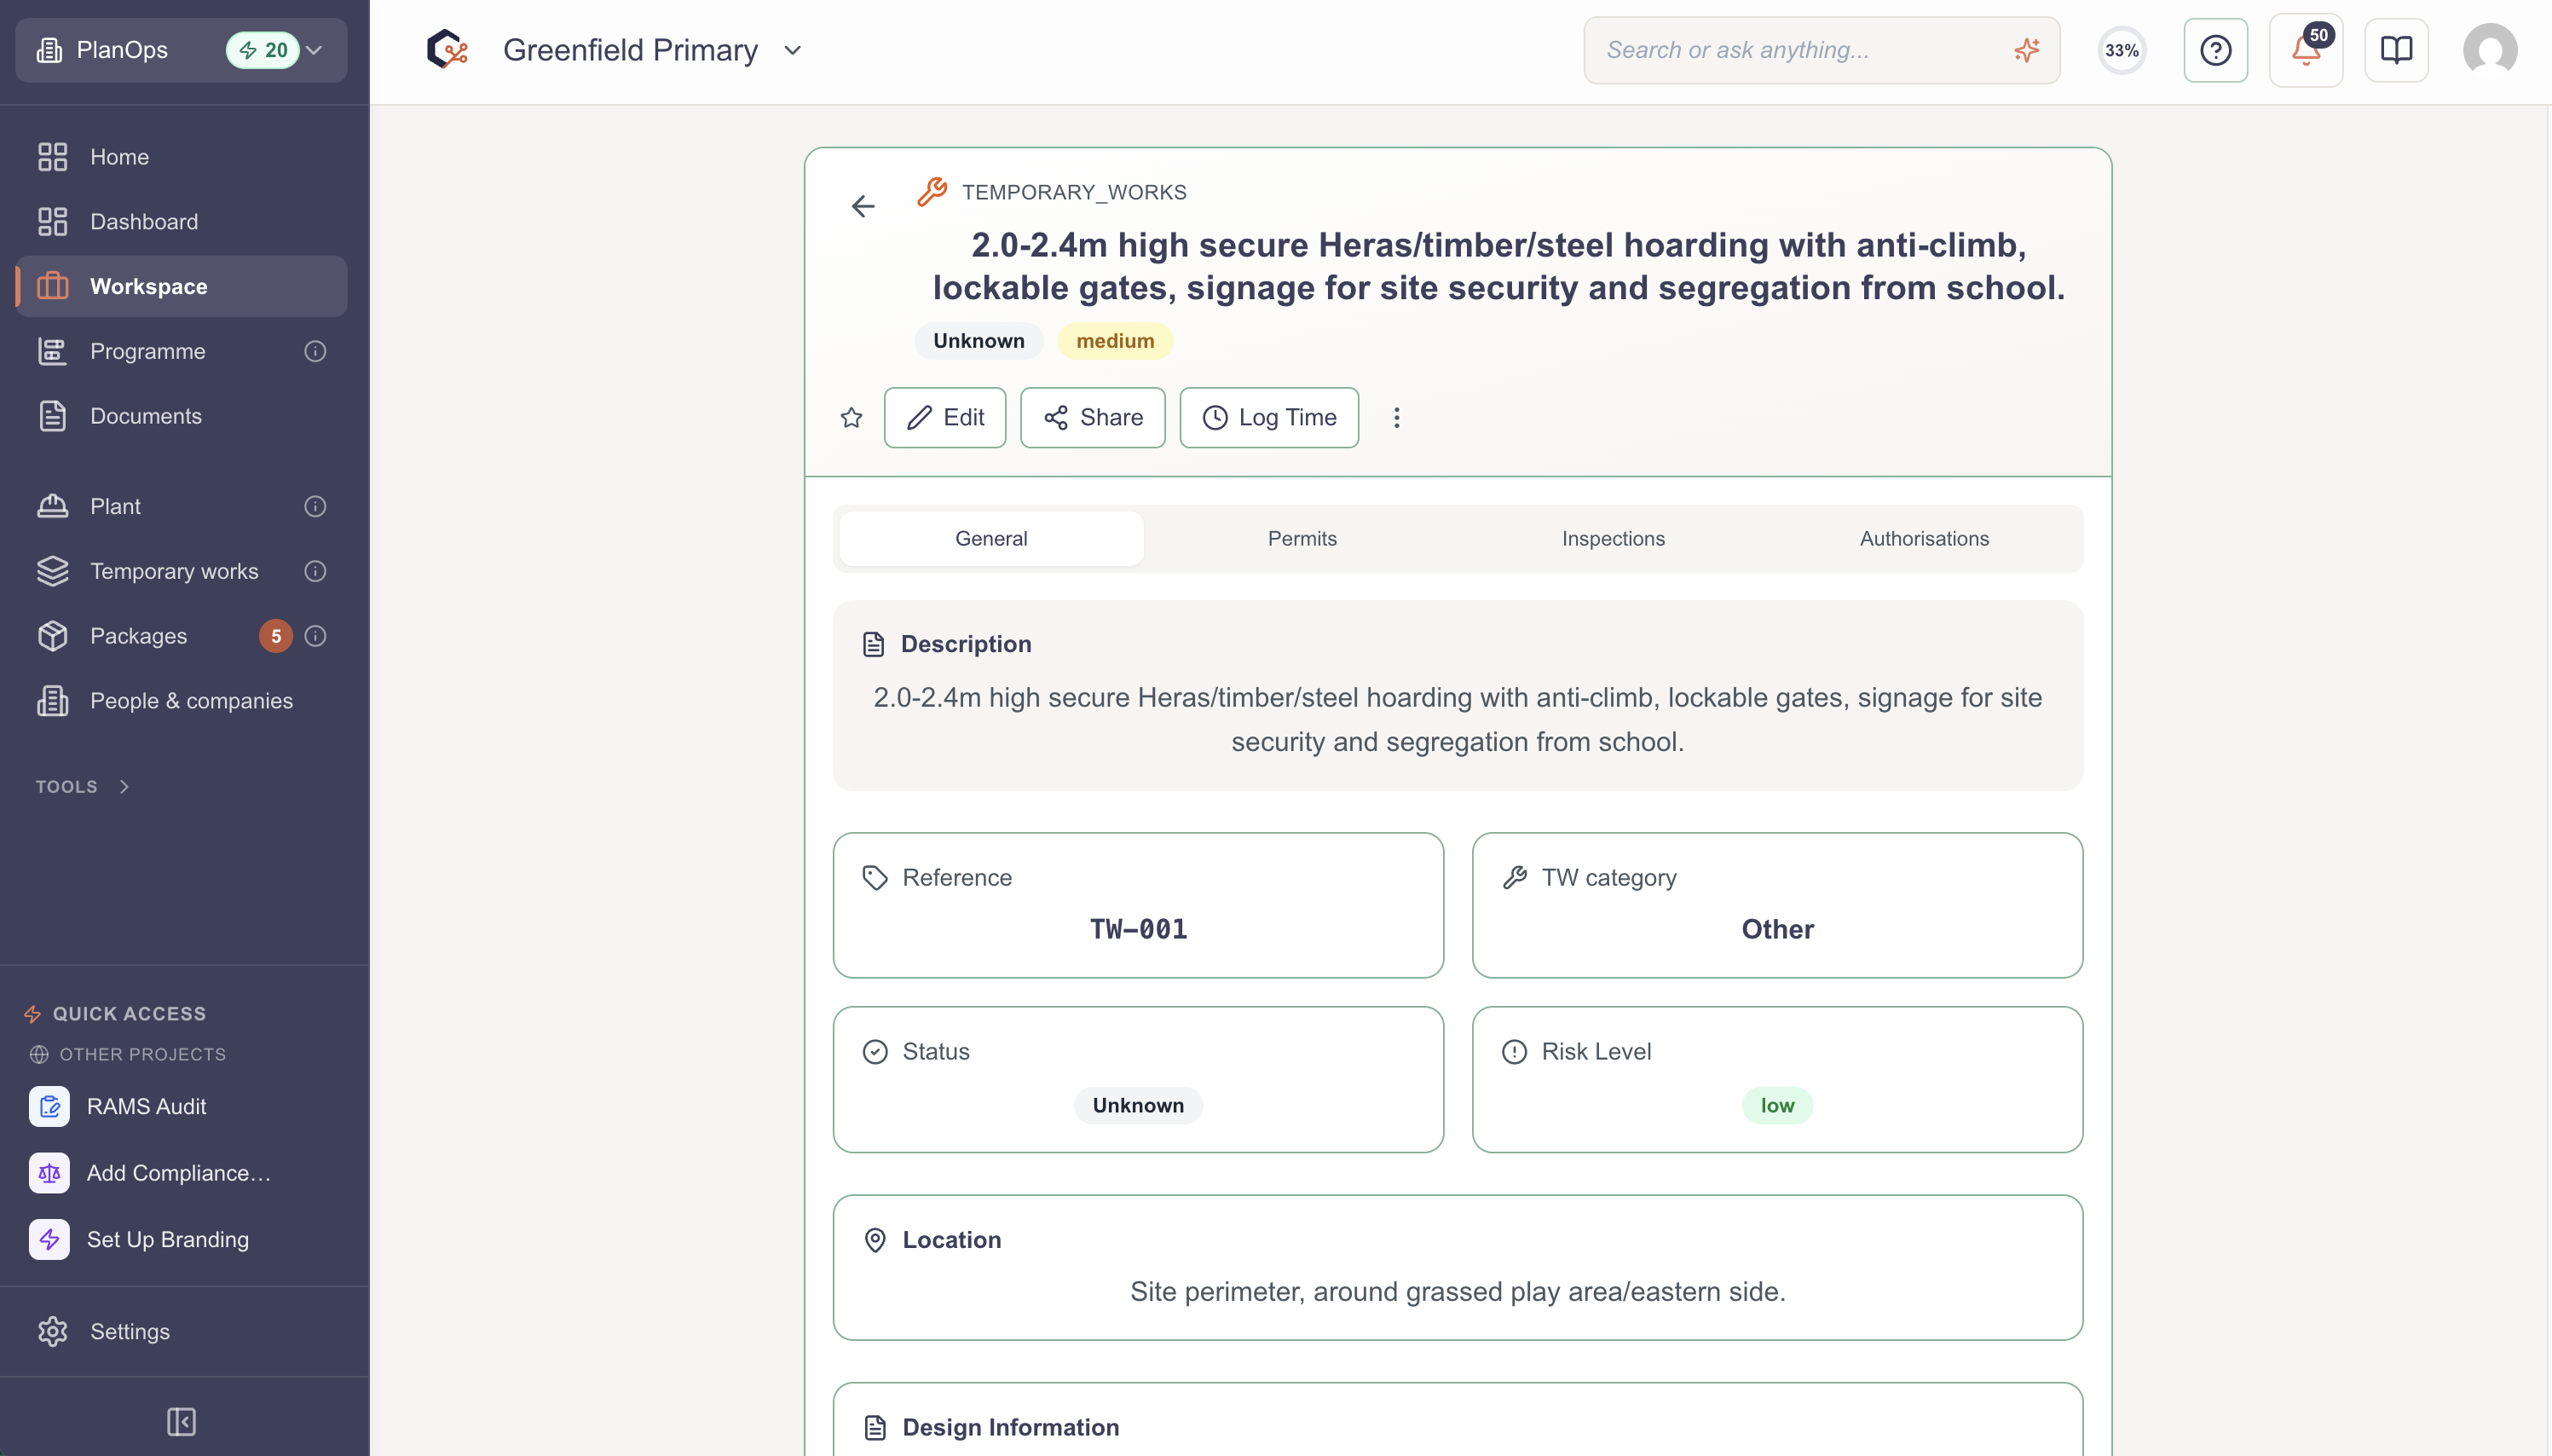Click the info icon next to Programme
The width and height of the screenshot is (2552, 1456).
pyautogui.click(x=315, y=351)
